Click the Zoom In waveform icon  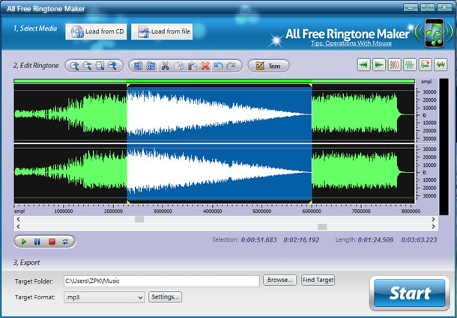coord(75,66)
